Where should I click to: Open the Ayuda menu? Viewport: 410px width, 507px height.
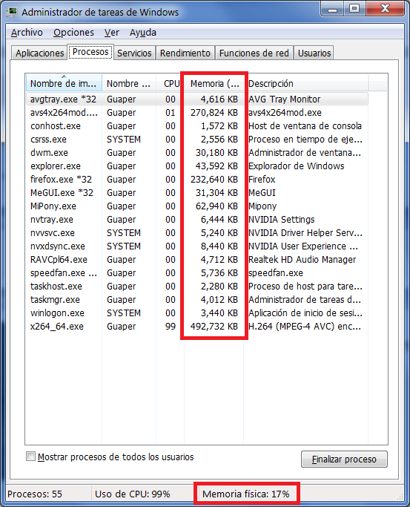143,33
